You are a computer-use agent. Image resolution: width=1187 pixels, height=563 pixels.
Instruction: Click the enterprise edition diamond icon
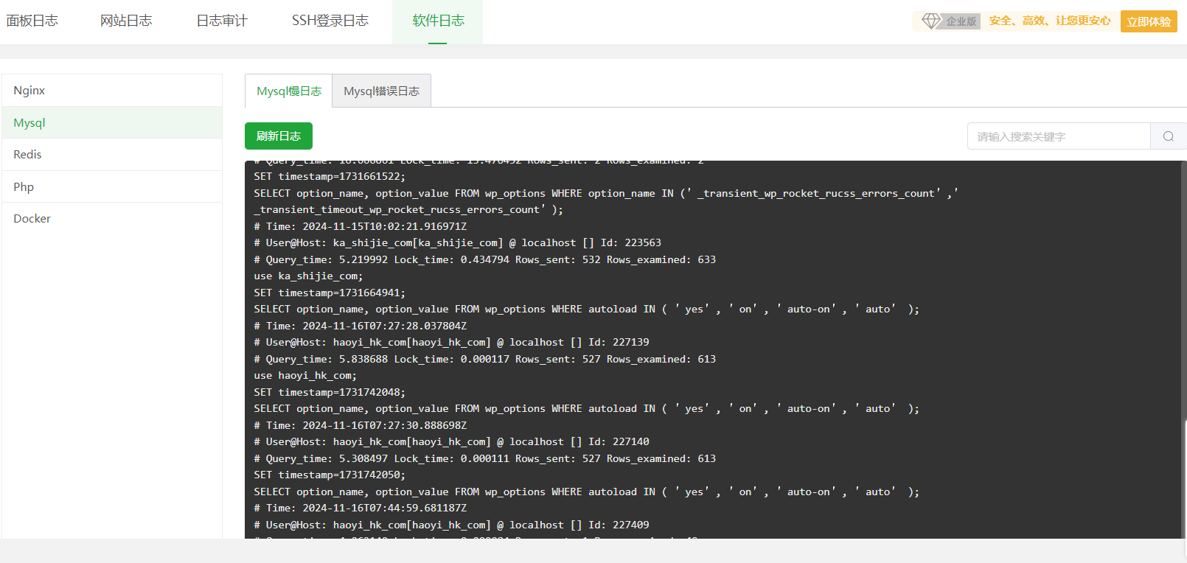tap(931, 21)
